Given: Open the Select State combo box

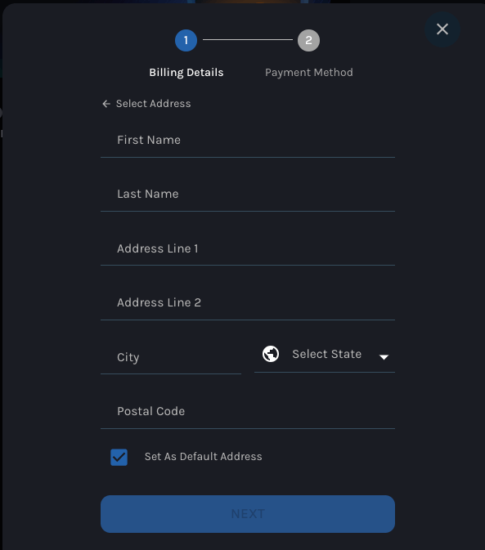Looking at the screenshot, I should tap(325, 355).
